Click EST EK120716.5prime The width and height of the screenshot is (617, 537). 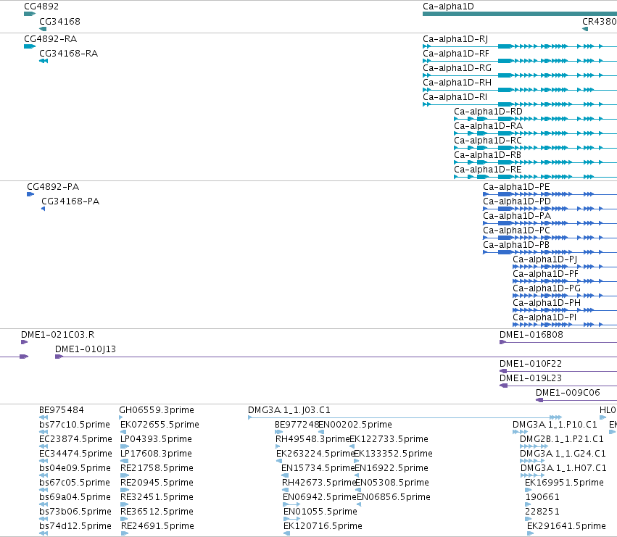click(287, 533)
